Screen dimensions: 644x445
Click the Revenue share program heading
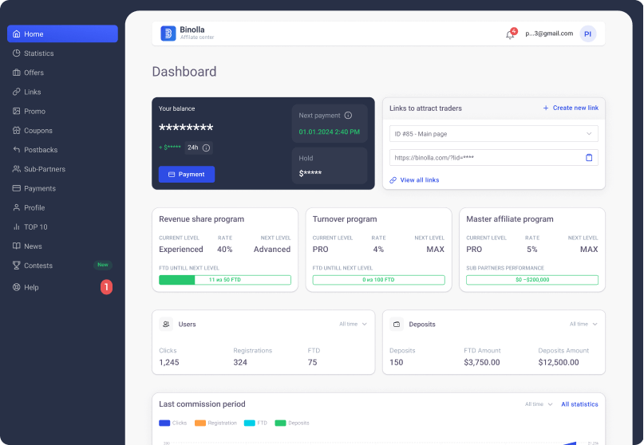[201, 219]
